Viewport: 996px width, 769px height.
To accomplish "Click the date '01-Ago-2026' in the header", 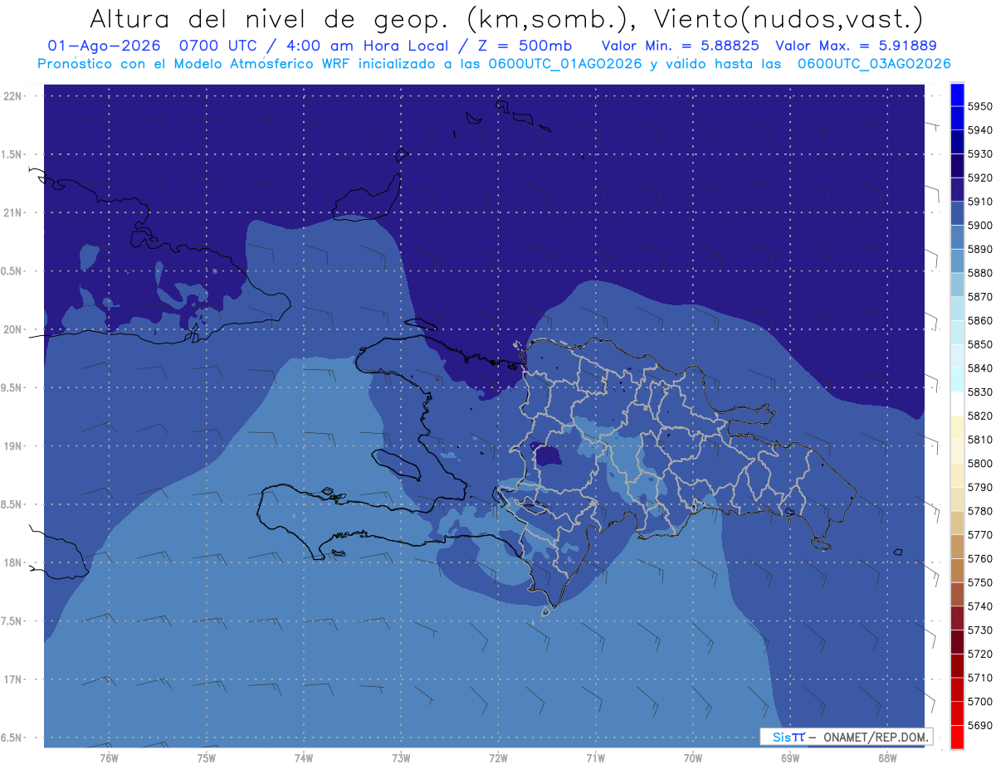I will click(104, 46).
